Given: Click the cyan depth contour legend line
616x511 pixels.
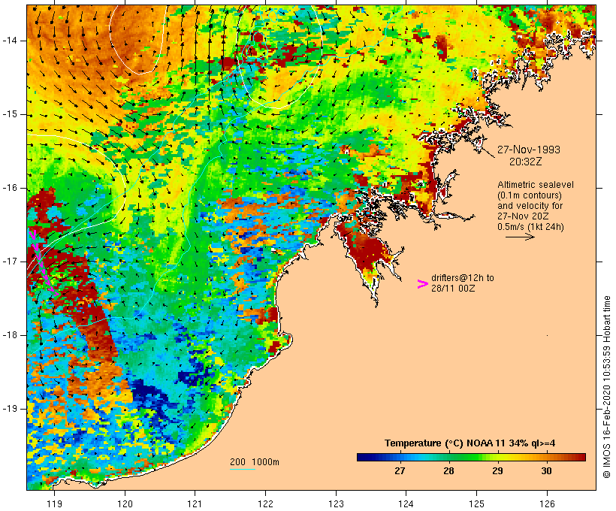Looking at the screenshot, I should click(x=243, y=469).
